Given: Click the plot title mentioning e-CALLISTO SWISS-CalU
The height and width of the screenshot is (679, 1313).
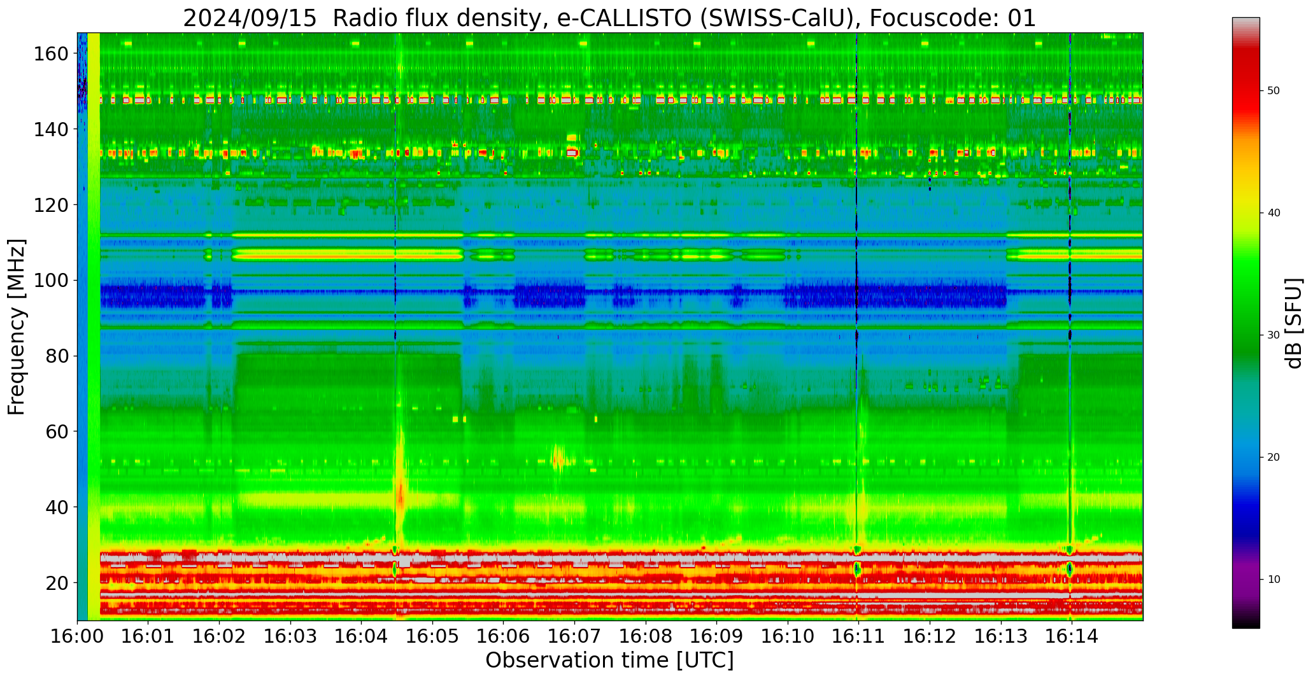Looking at the screenshot, I should pos(609,18).
